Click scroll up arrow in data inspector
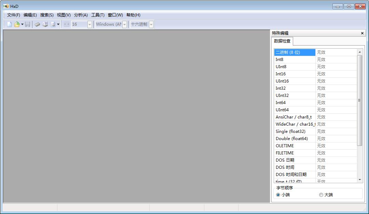This screenshot has width=369, height=214. click(359, 52)
